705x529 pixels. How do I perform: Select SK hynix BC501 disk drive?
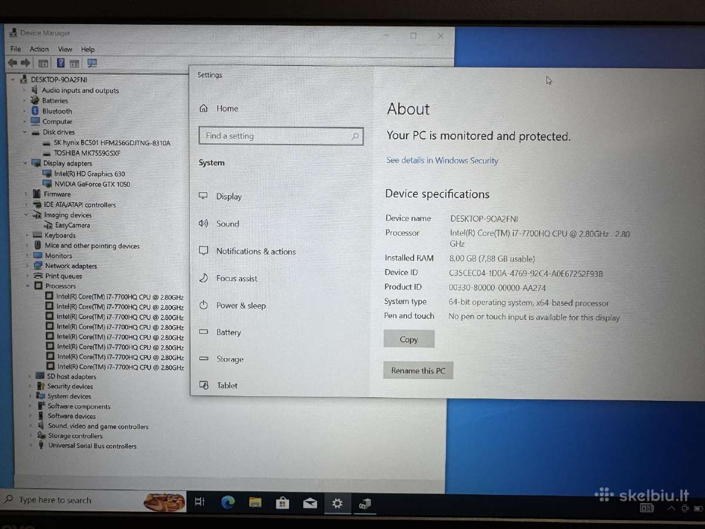point(112,143)
